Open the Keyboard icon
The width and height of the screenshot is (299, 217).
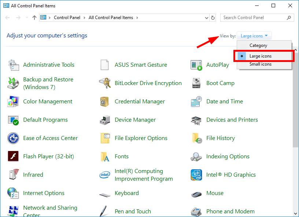click(105, 195)
